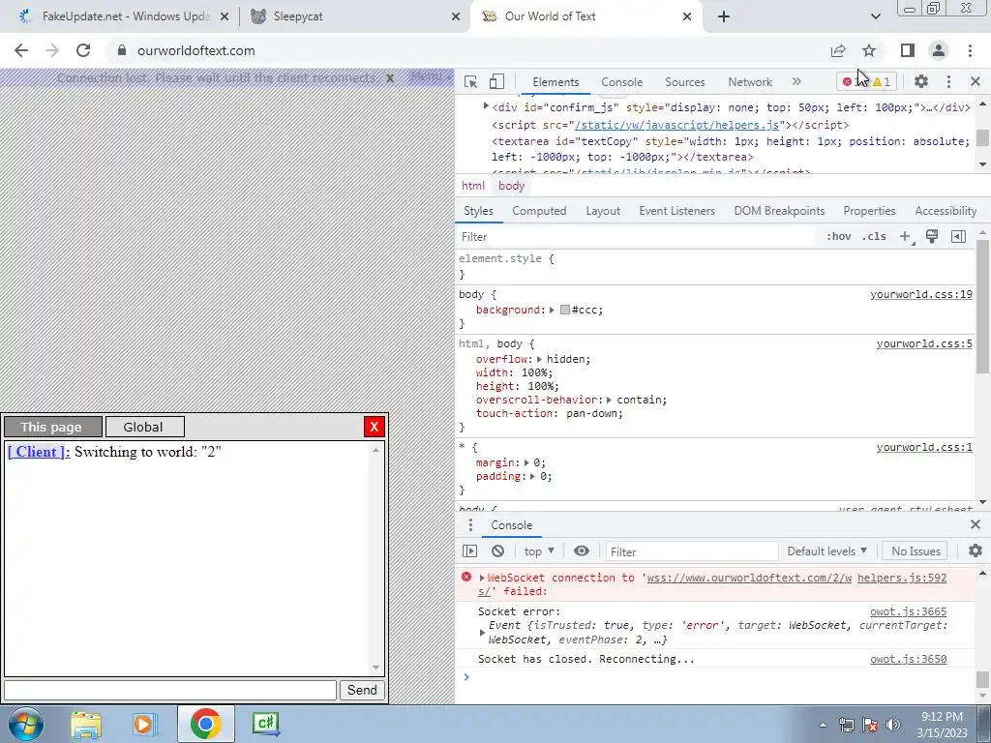Toggle the computed styles sidebar icon
991x743 pixels.
958,236
